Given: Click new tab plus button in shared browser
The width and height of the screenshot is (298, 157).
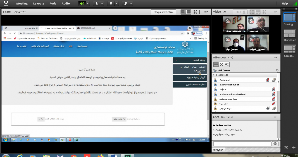Looking at the screenshot, I should (115, 28).
